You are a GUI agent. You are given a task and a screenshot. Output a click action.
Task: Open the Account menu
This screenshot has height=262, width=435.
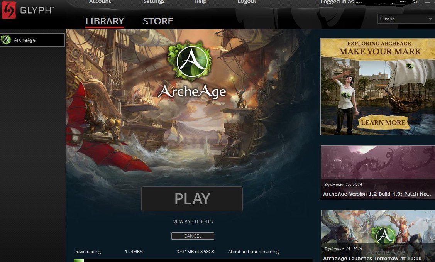tap(100, 2)
